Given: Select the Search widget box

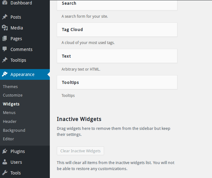Looking at the screenshot, I should click(117, 5).
